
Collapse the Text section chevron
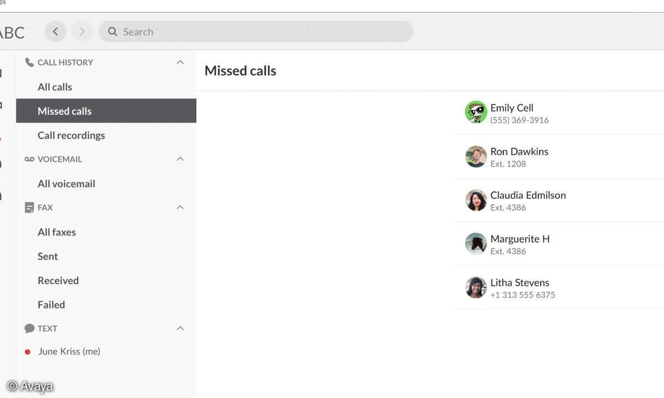coord(180,328)
